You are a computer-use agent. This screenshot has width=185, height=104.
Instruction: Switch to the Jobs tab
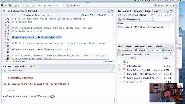click(x=32, y=66)
